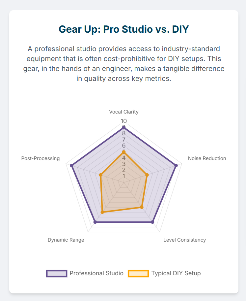Select the orange Level Consistency data point
This screenshot has width=246, height=301.
(142, 207)
